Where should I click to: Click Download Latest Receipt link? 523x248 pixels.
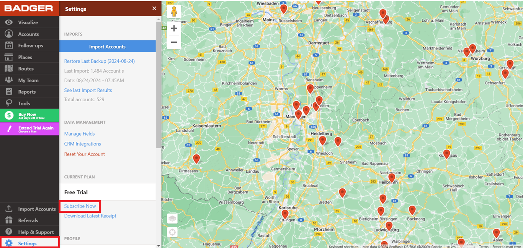coord(90,216)
